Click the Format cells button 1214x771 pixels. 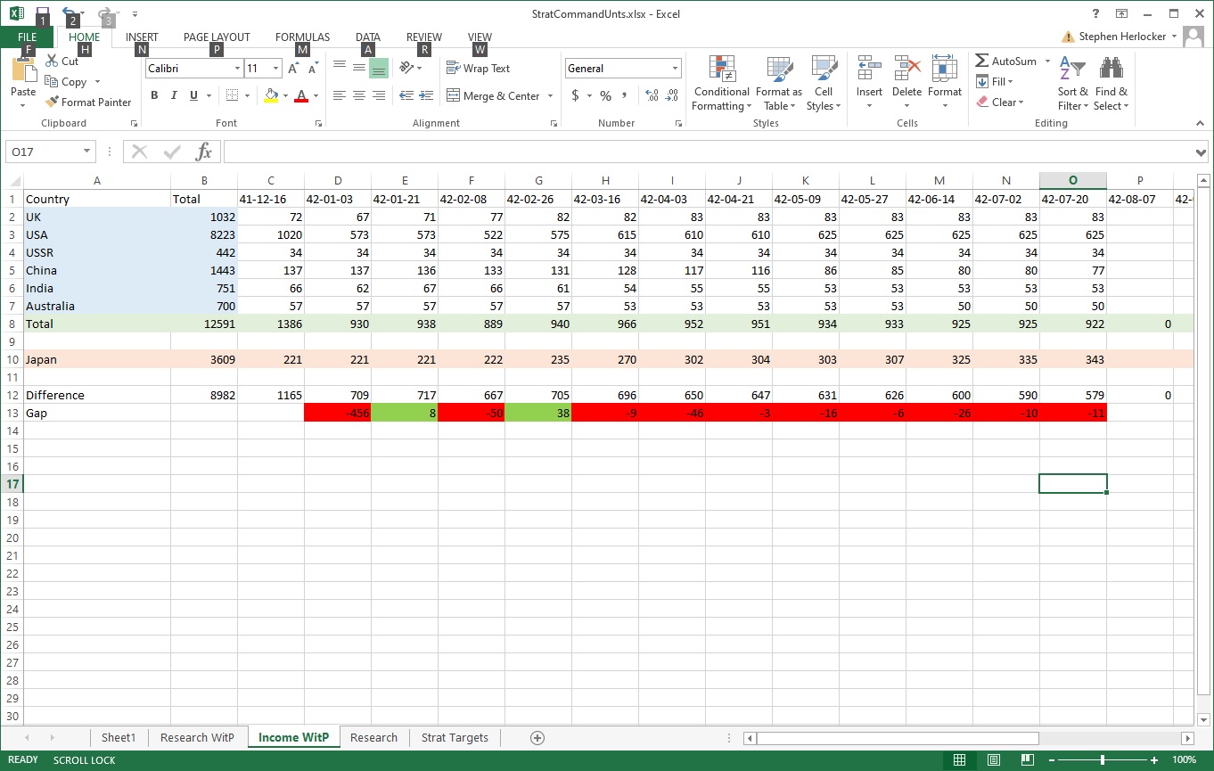click(944, 83)
